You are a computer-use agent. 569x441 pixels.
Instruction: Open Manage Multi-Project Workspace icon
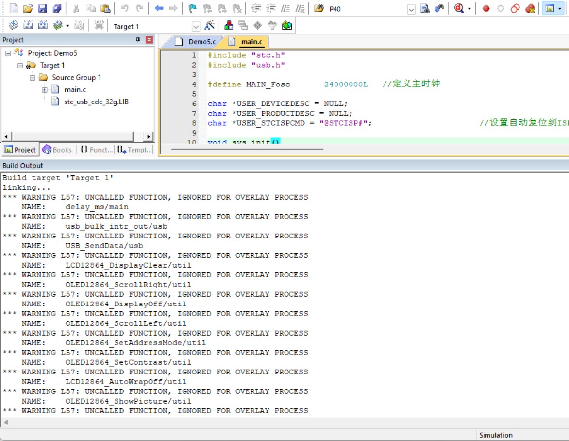pyautogui.click(x=243, y=25)
